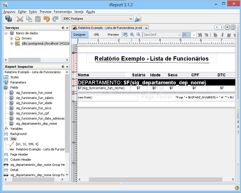Click the Zoom In magnifier icon

pyautogui.click(x=132, y=35)
